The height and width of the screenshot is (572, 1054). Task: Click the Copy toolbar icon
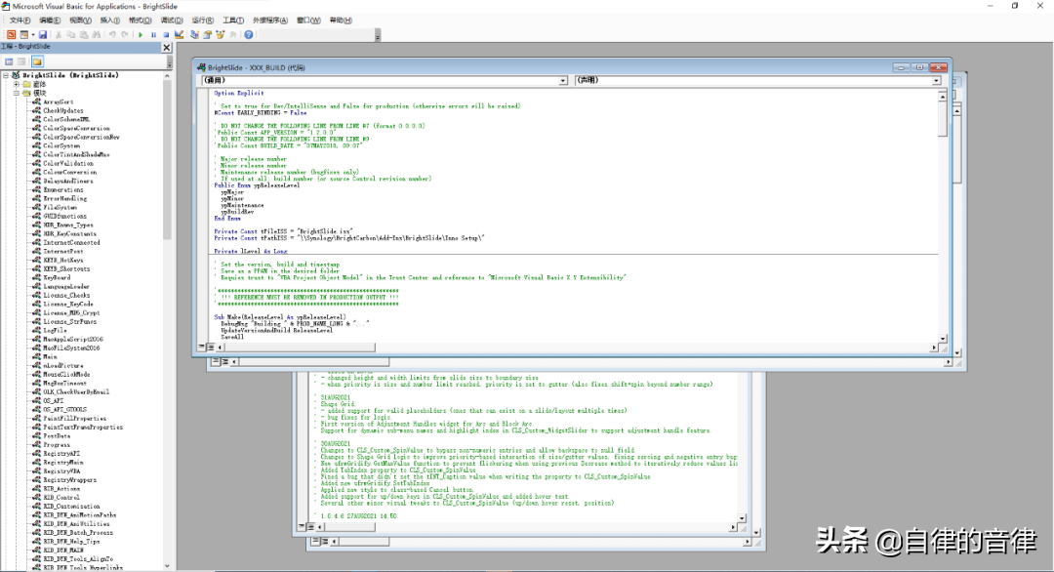(x=70, y=35)
